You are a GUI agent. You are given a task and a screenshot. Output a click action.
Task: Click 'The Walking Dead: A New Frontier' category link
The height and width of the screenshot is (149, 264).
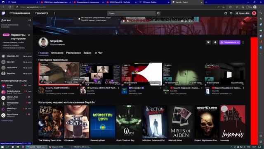click(x=60, y=94)
